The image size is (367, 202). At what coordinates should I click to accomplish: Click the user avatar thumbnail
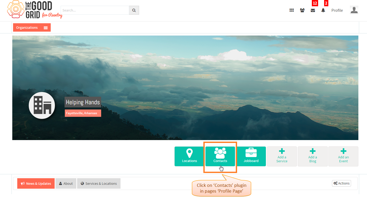click(x=354, y=10)
